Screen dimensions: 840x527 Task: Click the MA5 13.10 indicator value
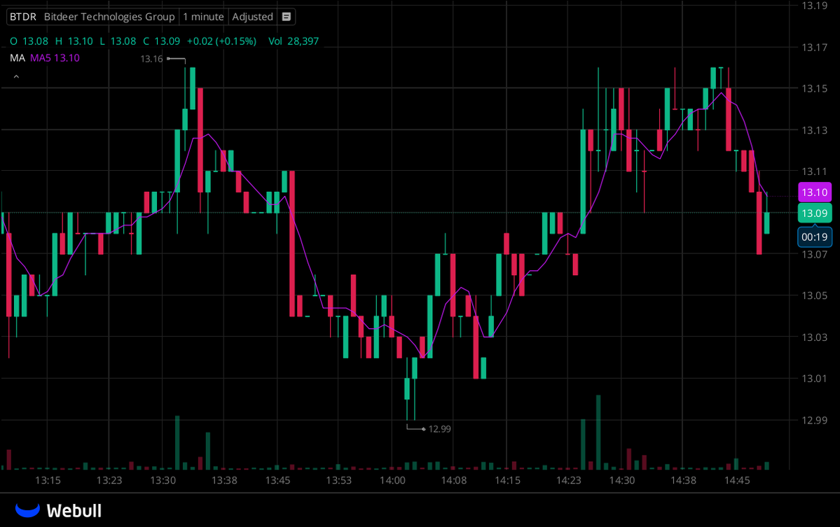pyautogui.click(x=55, y=58)
